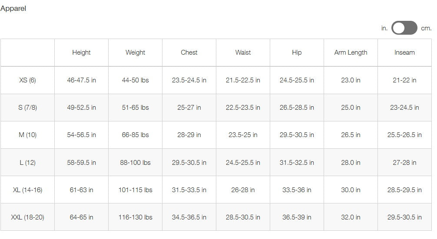Click the Hip column header

point(297,52)
